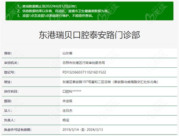
Task: Click the 执业许可证有效期 label
Action: point(18,130)
